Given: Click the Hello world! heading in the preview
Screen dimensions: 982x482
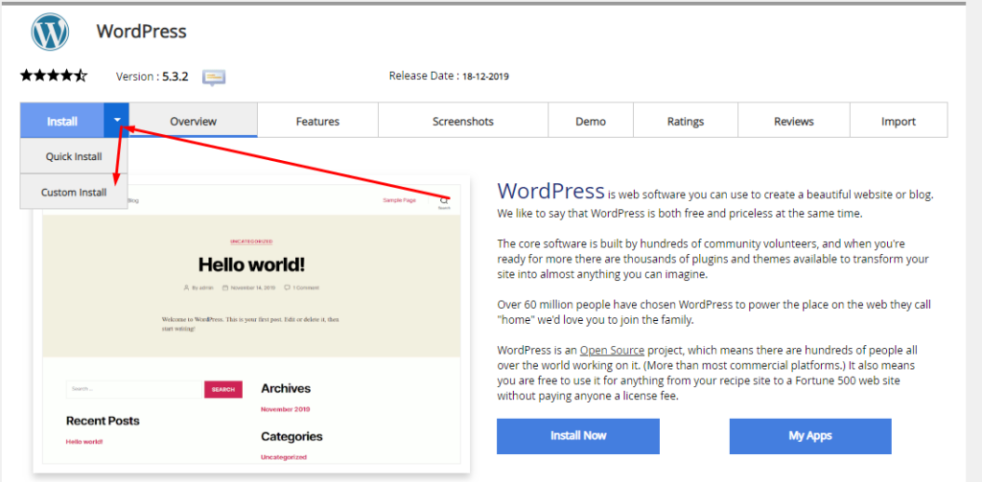Looking at the screenshot, I should [x=251, y=264].
